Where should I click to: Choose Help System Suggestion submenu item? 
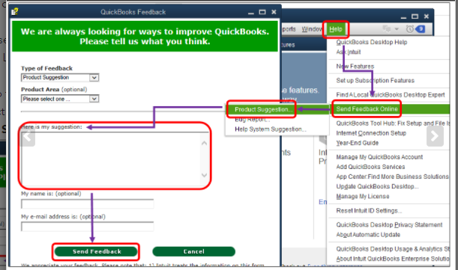pyautogui.click(x=271, y=129)
